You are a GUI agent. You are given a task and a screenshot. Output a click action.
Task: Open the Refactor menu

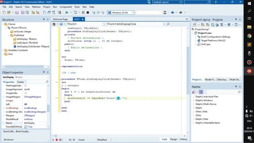[36, 7]
